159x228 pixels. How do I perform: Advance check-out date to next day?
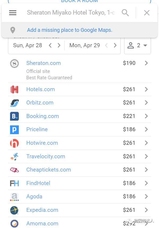click(115, 46)
